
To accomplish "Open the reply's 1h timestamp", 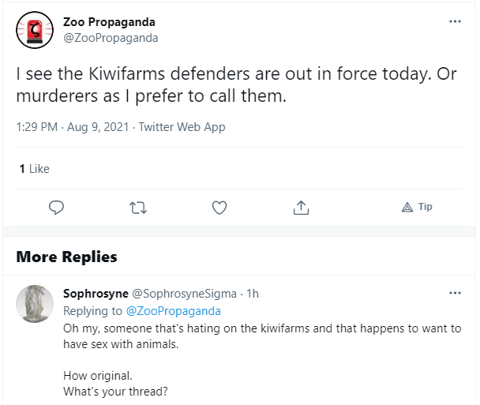I will (x=253, y=294).
